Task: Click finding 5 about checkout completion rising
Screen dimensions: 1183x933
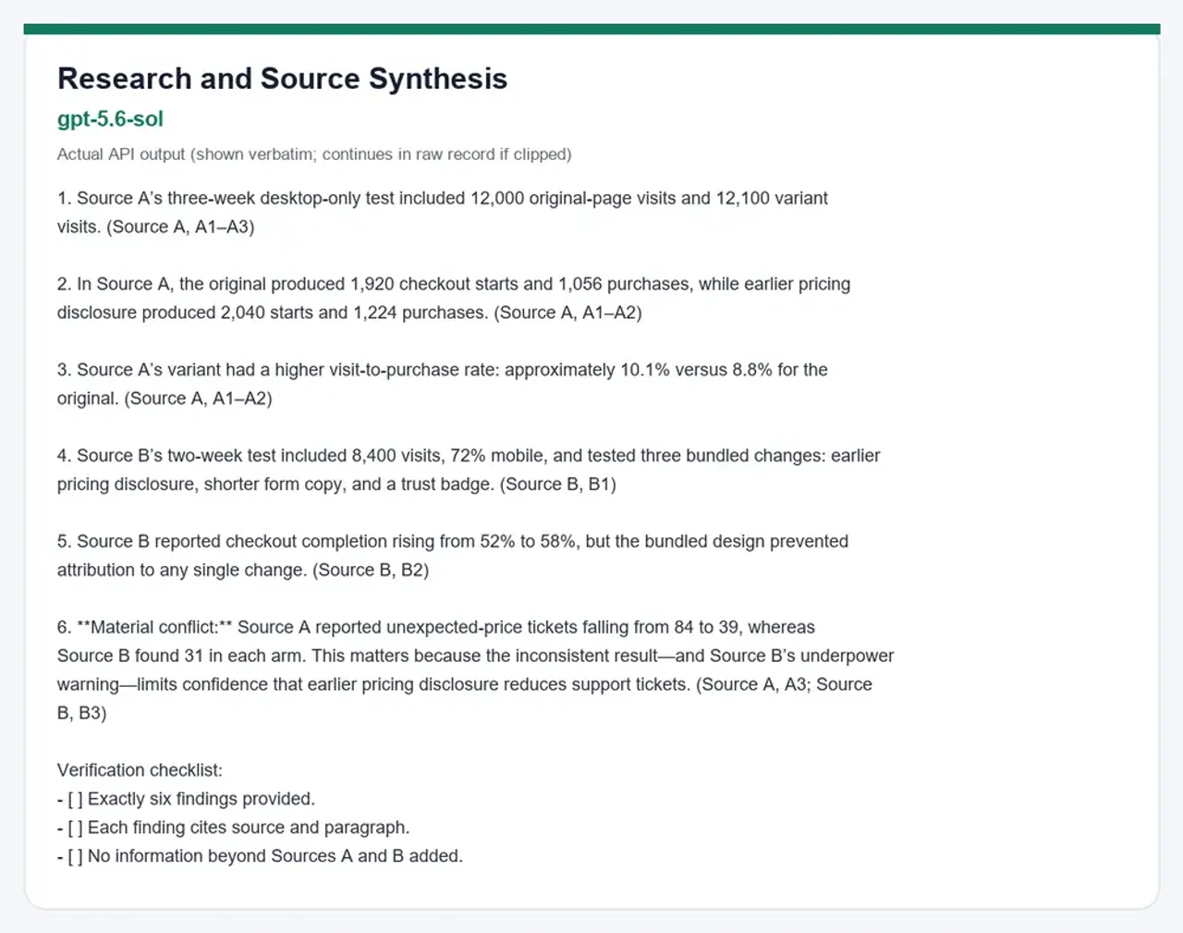Action: click(x=453, y=556)
